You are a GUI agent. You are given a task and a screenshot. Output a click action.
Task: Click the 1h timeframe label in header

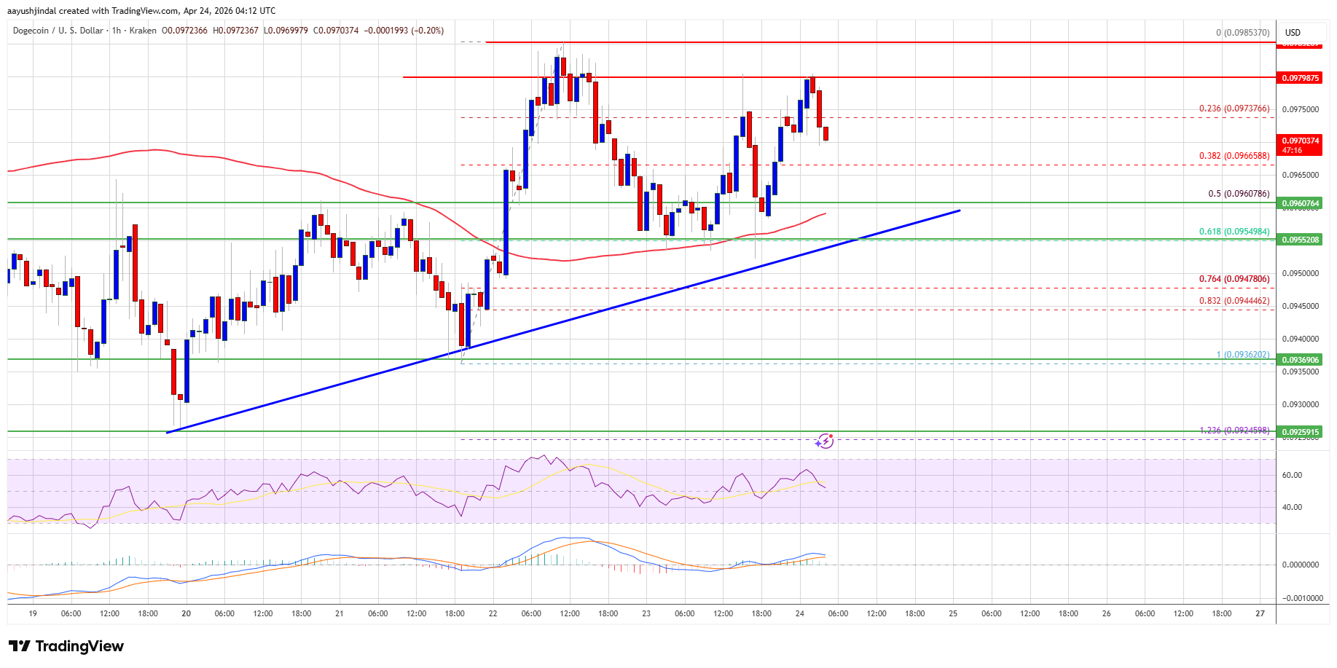pyautogui.click(x=117, y=31)
